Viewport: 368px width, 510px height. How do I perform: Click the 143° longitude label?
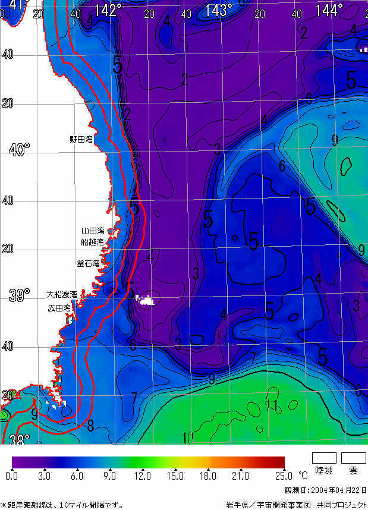pos(218,10)
